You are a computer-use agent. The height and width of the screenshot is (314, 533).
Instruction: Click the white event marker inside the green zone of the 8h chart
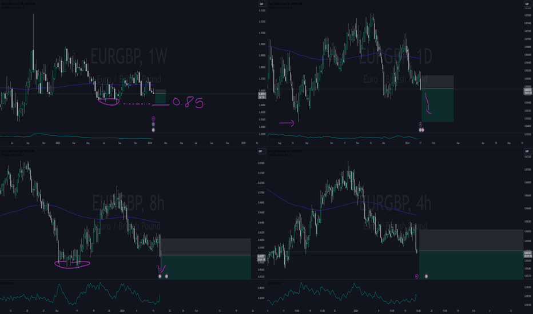(166, 276)
